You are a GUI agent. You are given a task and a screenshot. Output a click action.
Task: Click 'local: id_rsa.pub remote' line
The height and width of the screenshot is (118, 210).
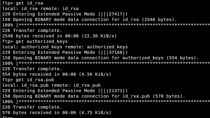[51, 85]
